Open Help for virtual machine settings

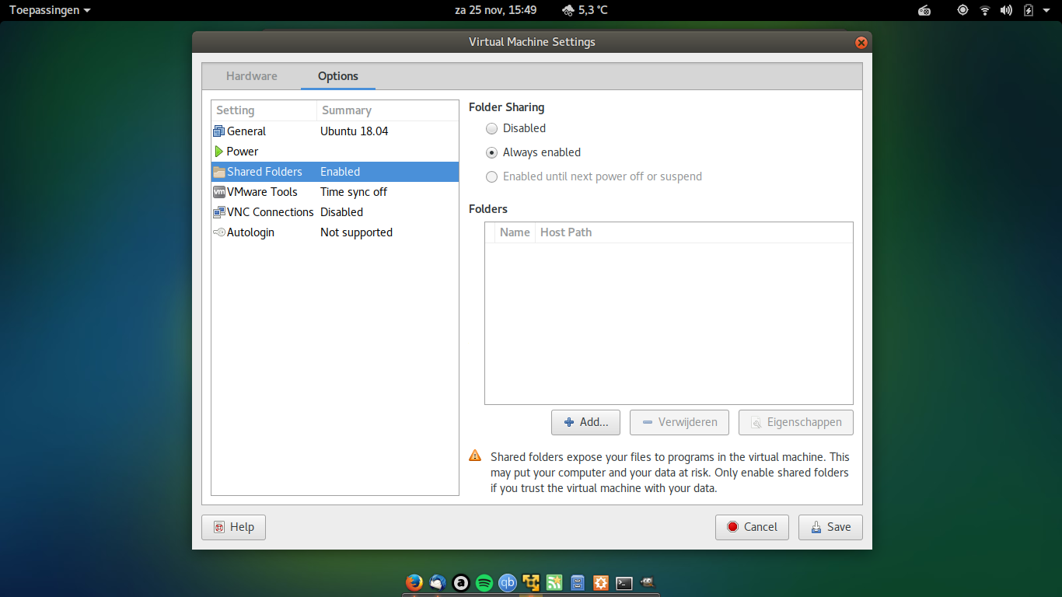[233, 527]
